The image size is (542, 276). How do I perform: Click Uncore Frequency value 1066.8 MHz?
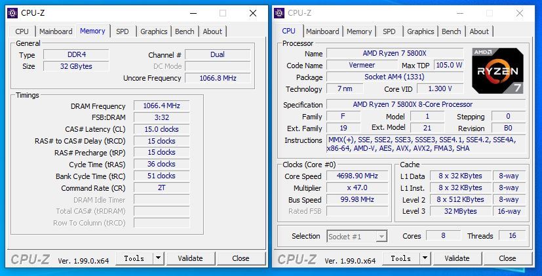[218, 78]
